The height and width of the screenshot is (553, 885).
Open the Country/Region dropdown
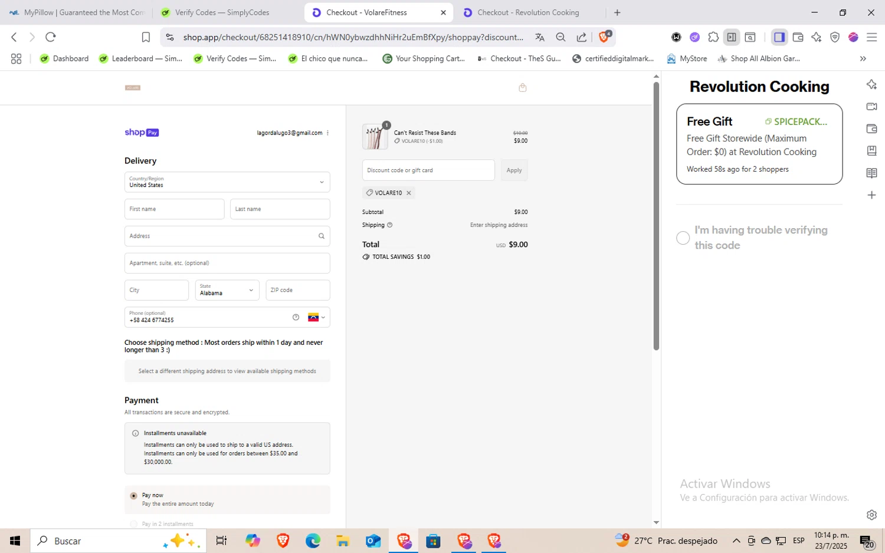[227, 182]
